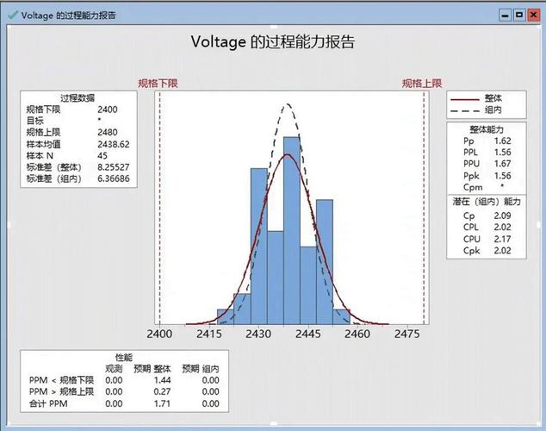The width and height of the screenshot is (546, 431).
Task: Select the 整体能力 table heading
Action: pos(487,129)
